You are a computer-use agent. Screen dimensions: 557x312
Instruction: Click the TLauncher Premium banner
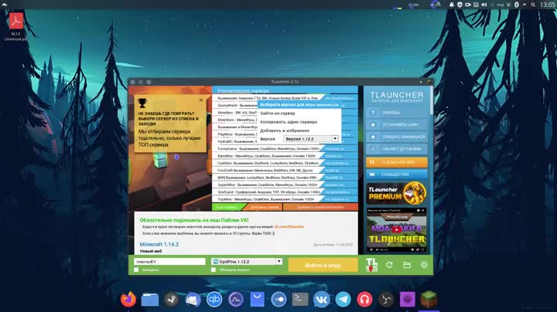(x=396, y=192)
